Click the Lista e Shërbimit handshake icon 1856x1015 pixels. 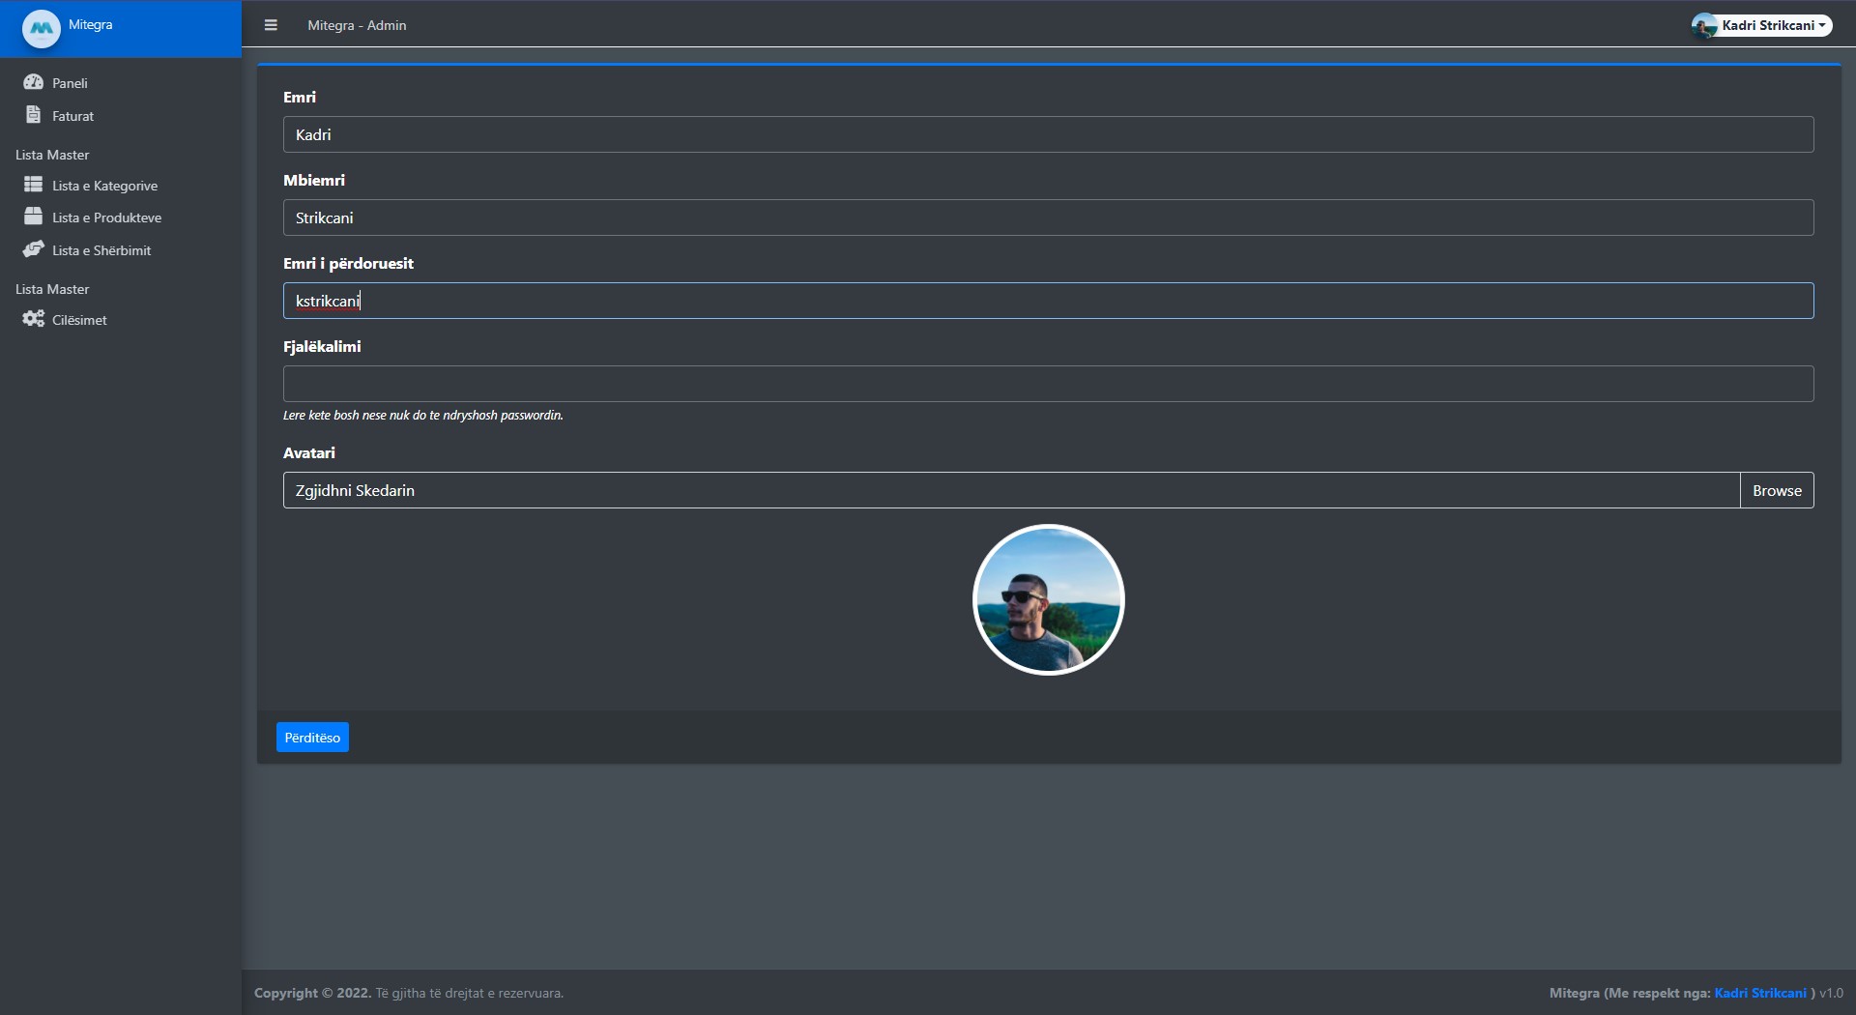pos(33,249)
